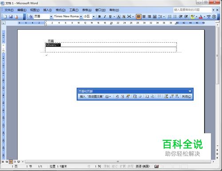Toggle underline formatting
This screenshot has height=171, width=222.
click(110, 16)
